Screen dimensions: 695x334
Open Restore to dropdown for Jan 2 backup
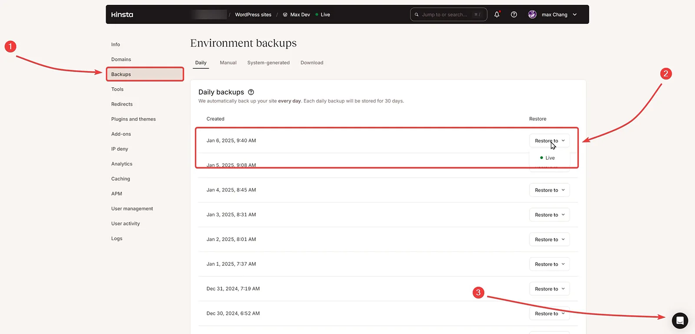point(549,240)
